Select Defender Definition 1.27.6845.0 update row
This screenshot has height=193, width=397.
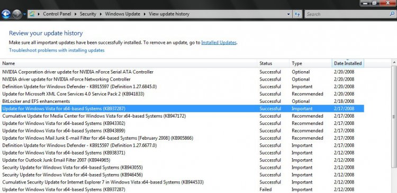182,86
